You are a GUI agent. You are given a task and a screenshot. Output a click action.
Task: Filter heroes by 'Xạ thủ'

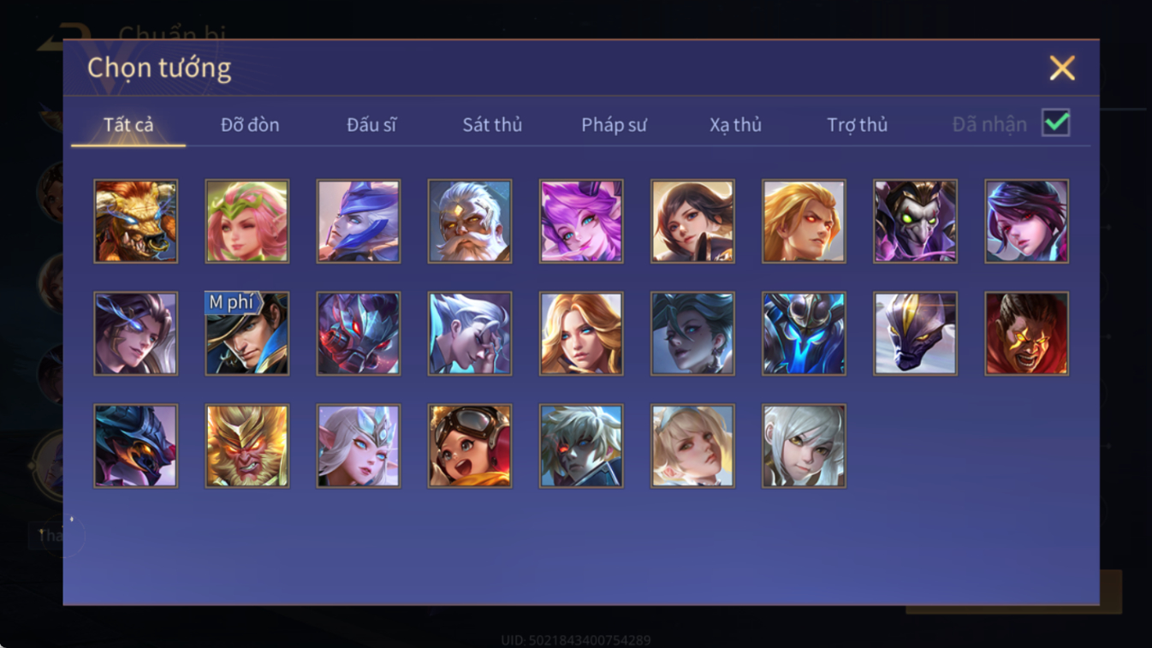coord(735,125)
